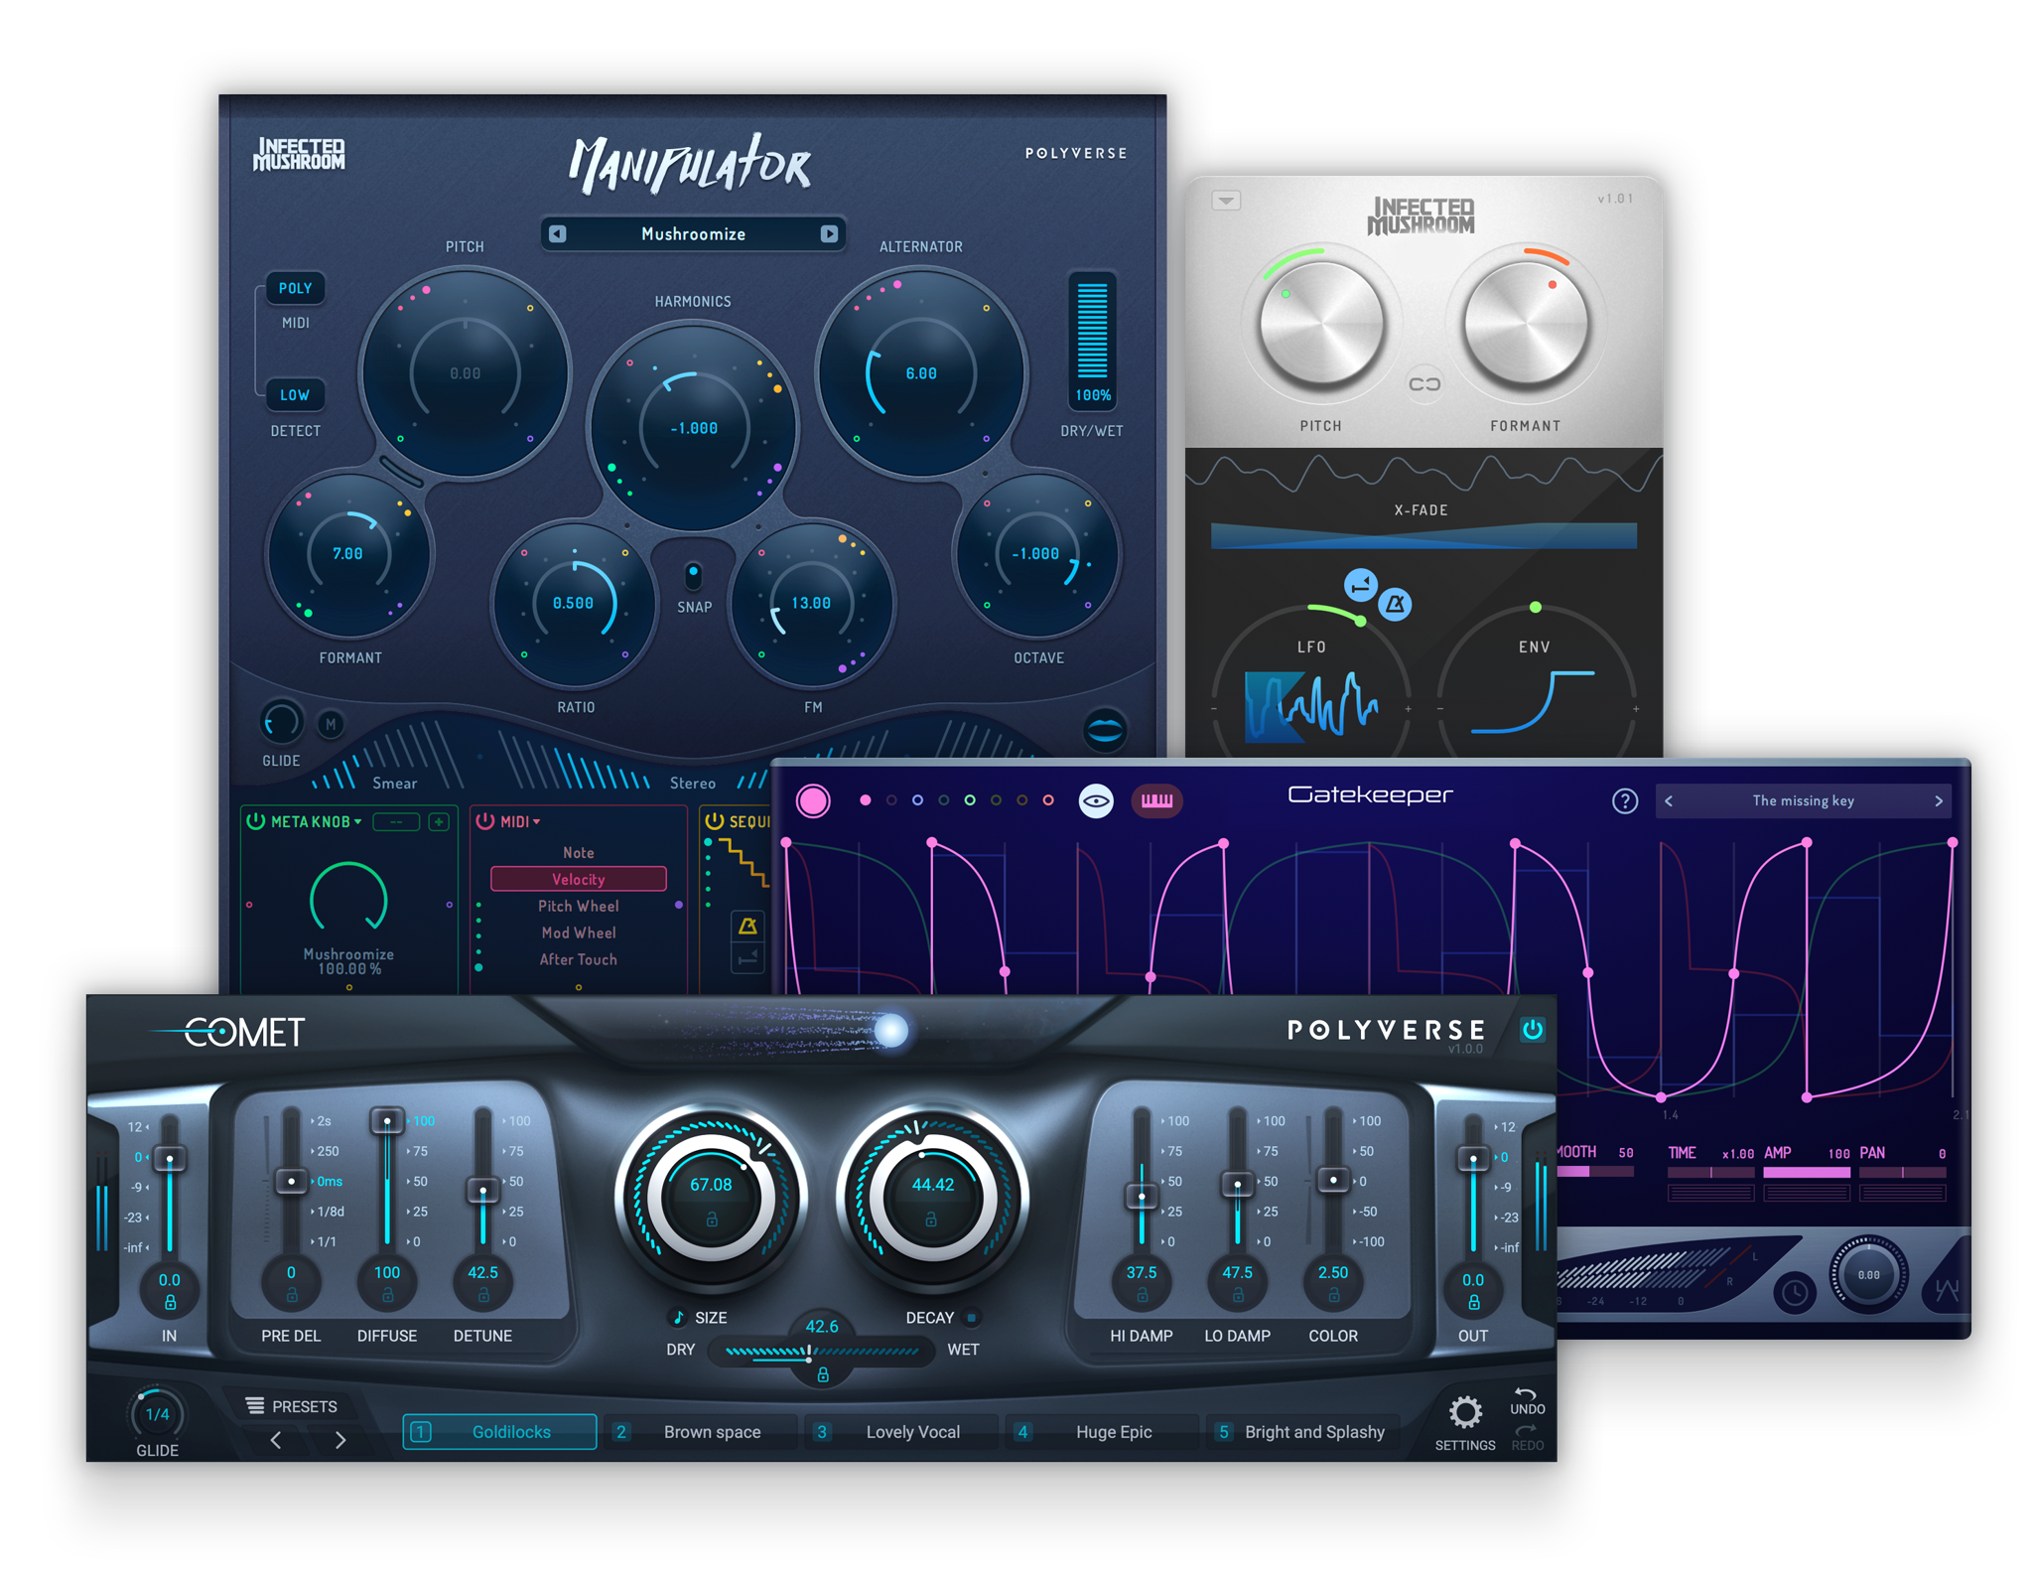This screenshot has height=1581, width=2033.
Task: Click previous preset chevron in Comet
Action: click(x=276, y=1440)
